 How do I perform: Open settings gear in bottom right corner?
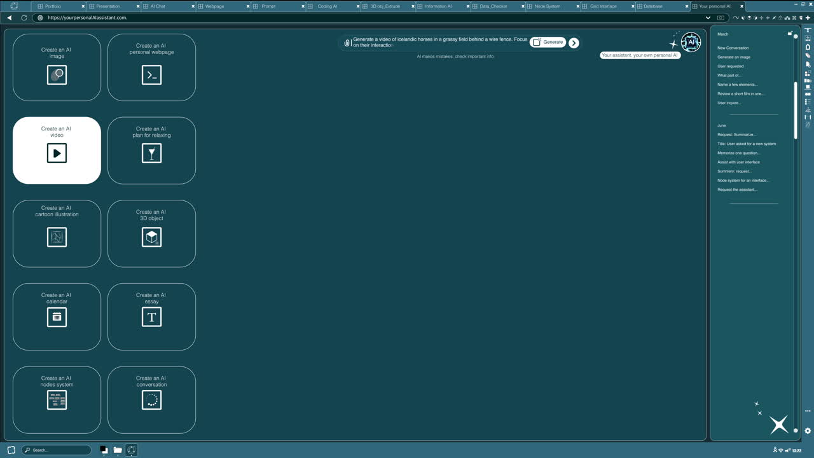click(808, 431)
